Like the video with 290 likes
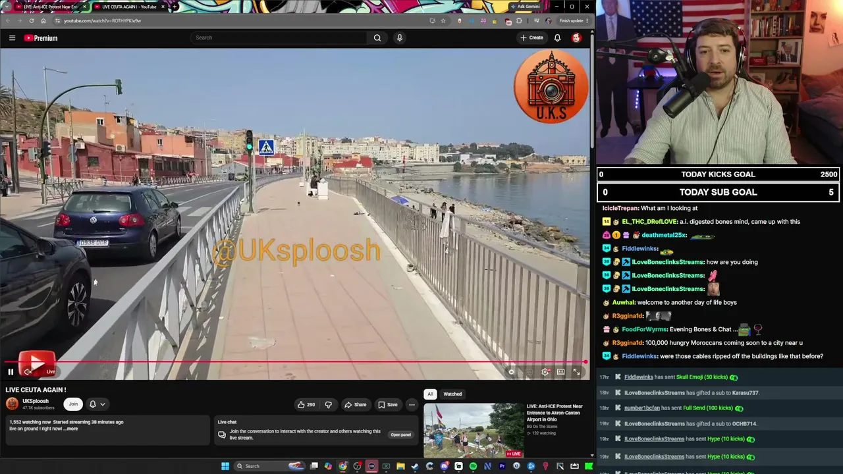Image resolution: width=843 pixels, height=474 pixels. pyautogui.click(x=306, y=405)
